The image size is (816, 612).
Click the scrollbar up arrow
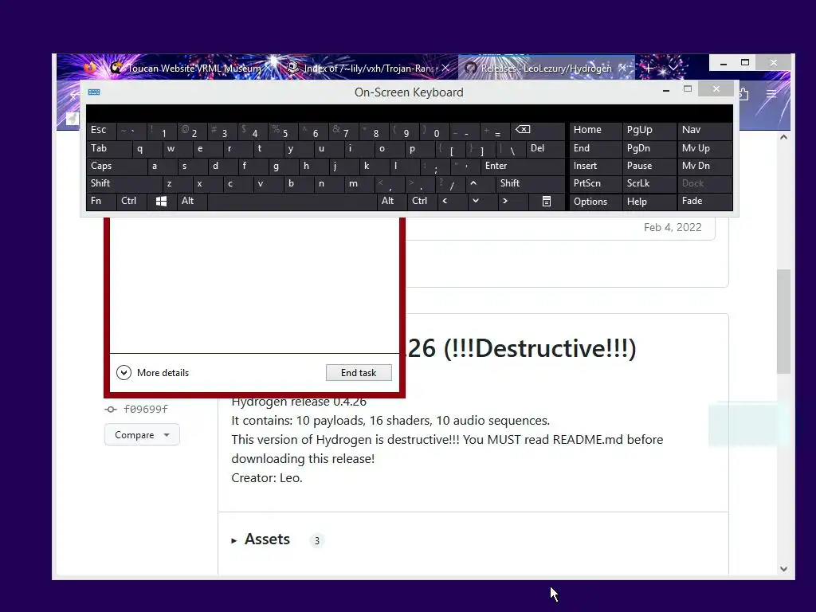point(784,137)
